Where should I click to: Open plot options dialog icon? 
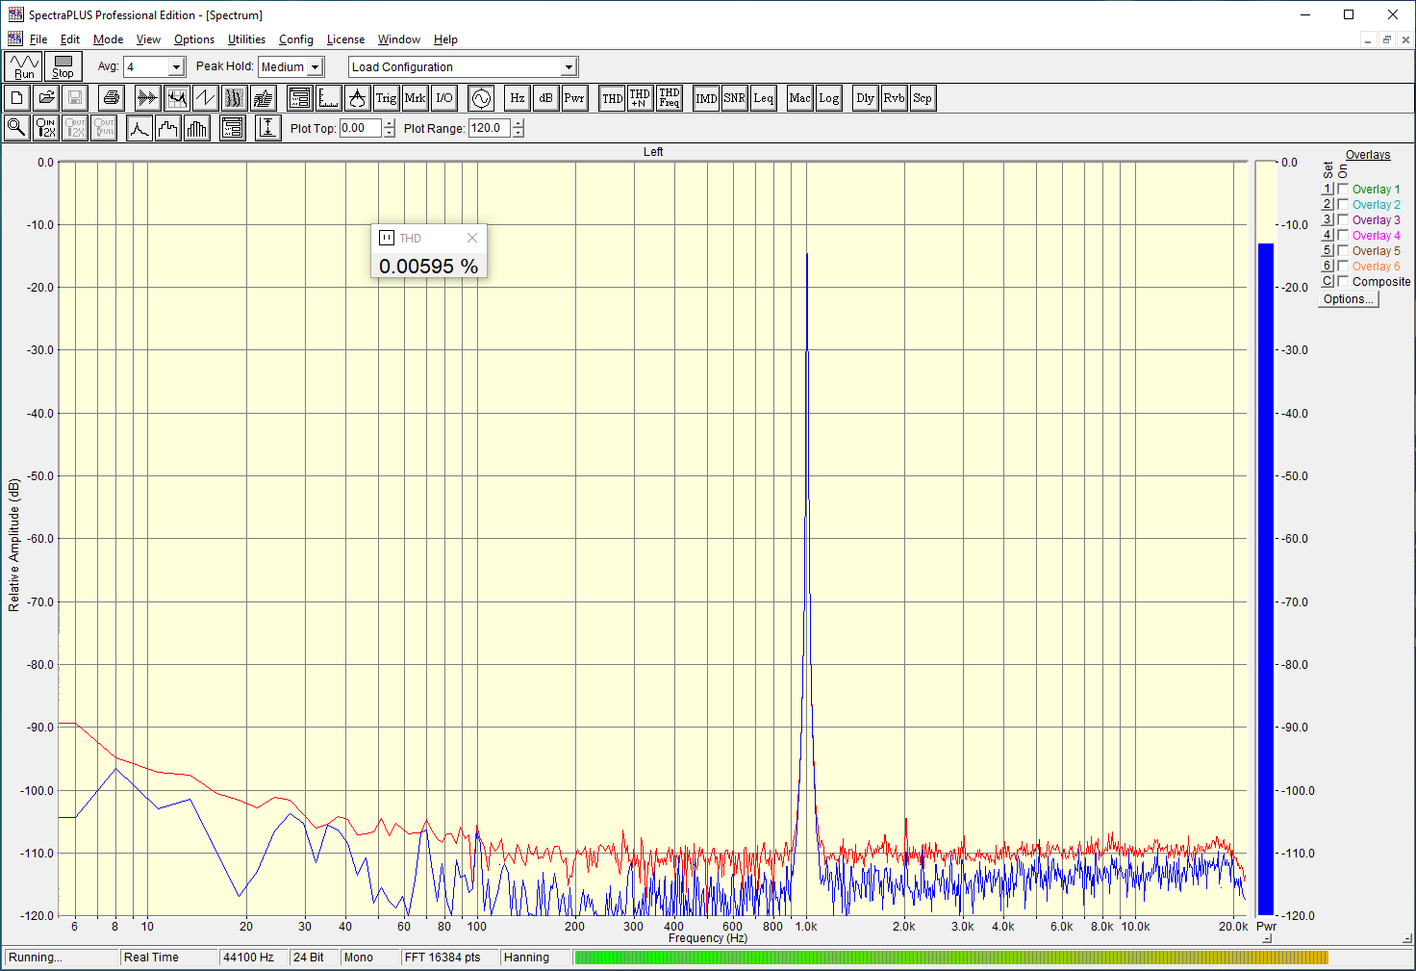click(x=233, y=128)
